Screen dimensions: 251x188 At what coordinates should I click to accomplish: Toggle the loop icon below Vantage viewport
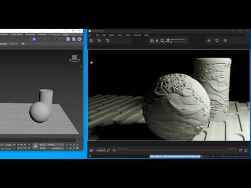click(109, 150)
